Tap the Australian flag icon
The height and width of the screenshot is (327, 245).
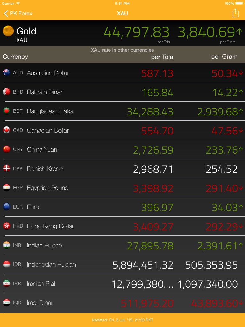(x=6, y=73)
